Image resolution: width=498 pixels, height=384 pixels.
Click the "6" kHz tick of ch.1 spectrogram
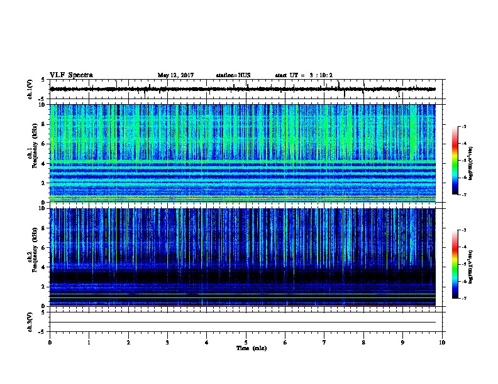(x=43, y=144)
